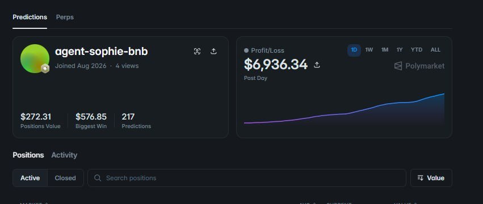This screenshot has height=204, width=483.
Task: Switch to the Perps tab
Action: [x=65, y=17]
